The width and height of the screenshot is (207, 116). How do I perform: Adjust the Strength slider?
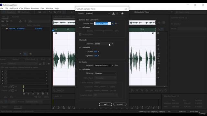tap(101, 91)
